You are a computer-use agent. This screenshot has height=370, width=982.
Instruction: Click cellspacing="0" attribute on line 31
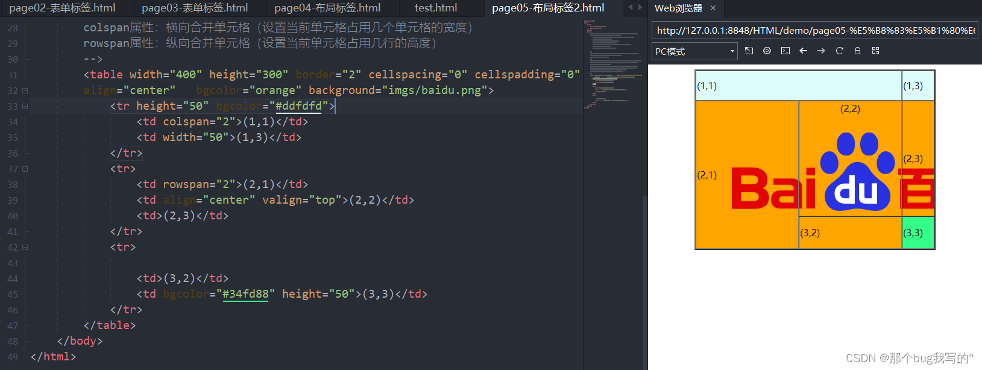[x=418, y=75]
